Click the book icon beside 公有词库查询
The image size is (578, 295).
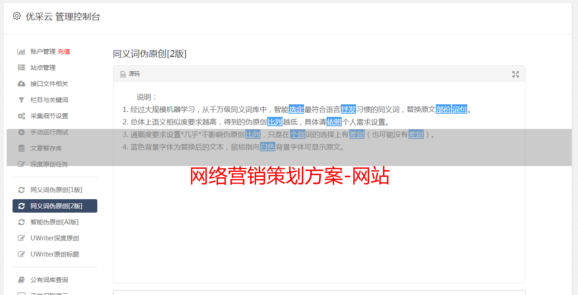coord(21,280)
